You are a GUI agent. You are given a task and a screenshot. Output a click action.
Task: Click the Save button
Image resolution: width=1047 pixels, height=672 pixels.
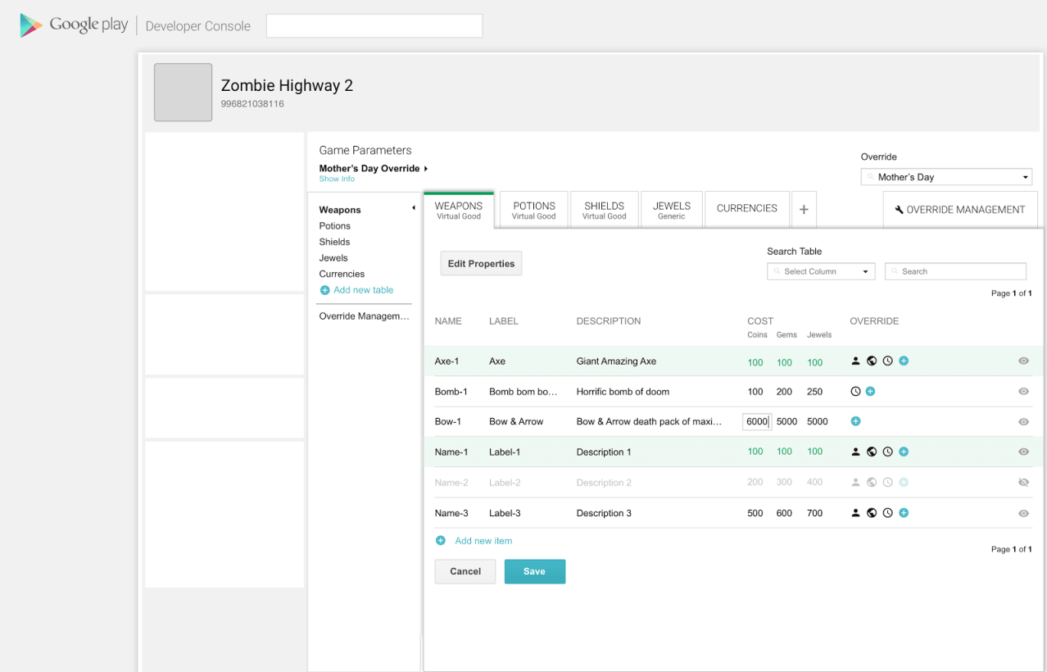point(534,571)
